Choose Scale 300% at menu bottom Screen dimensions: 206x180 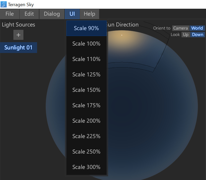[86, 167]
